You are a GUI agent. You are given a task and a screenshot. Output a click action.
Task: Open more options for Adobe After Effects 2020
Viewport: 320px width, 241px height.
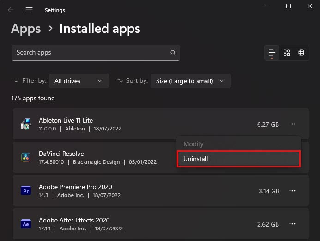tap(292, 224)
